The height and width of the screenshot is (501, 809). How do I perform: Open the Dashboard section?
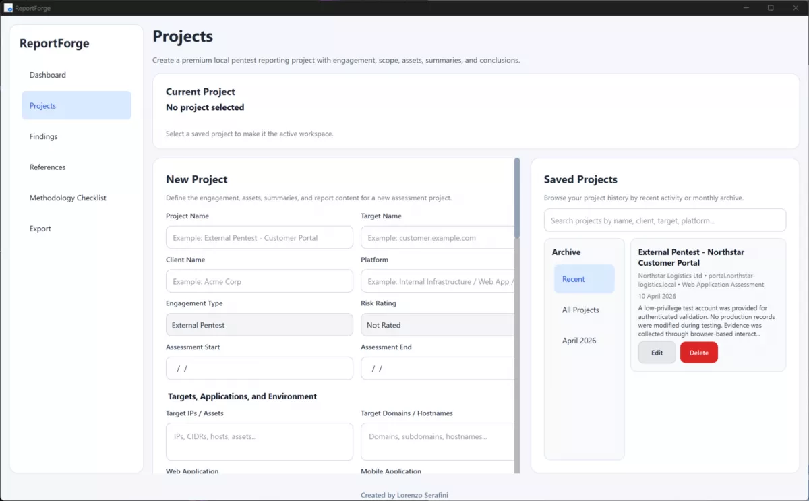[x=47, y=75]
